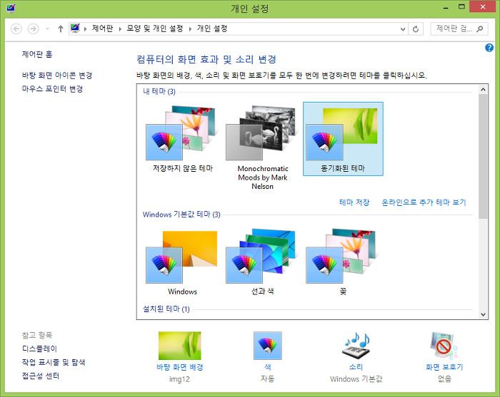500x397 pixels.
Task: Click the 테마 저장 link
Action: (x=354, y=202)
